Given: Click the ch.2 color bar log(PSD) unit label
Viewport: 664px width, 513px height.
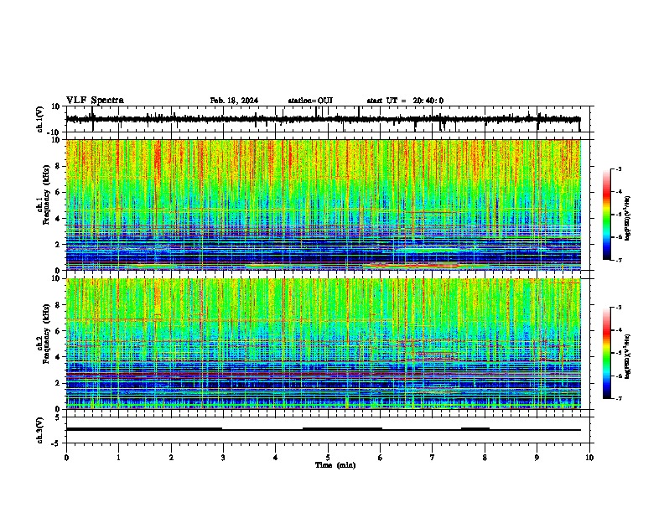Looking at the screenshot, I should click(x=628, y=356).
